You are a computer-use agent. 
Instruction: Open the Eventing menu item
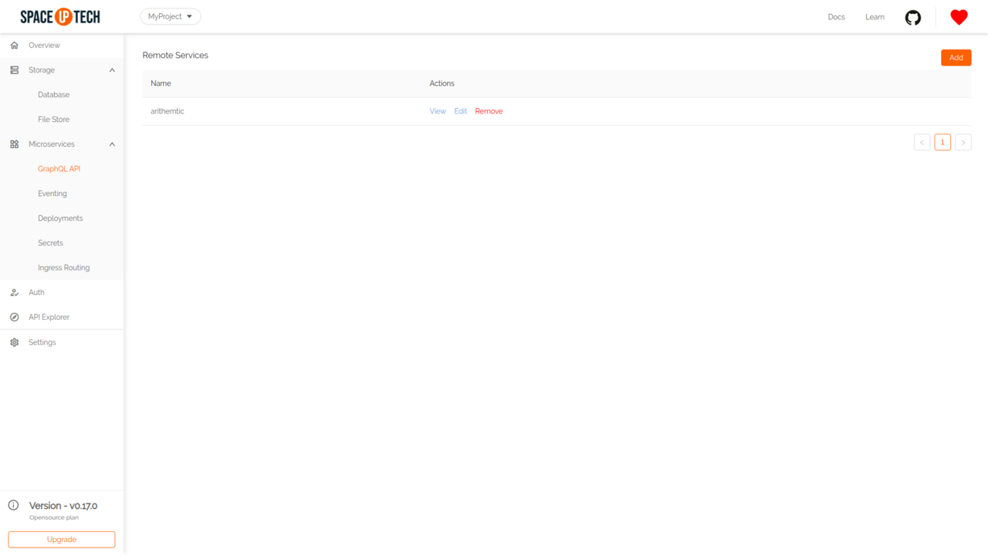(52, 194)
